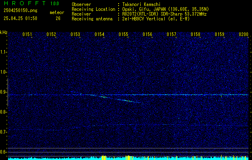
Task: Click the receiver text R820T2(RTL-SDR) SDR-Sharp
Action: click(x=152, y=14)
